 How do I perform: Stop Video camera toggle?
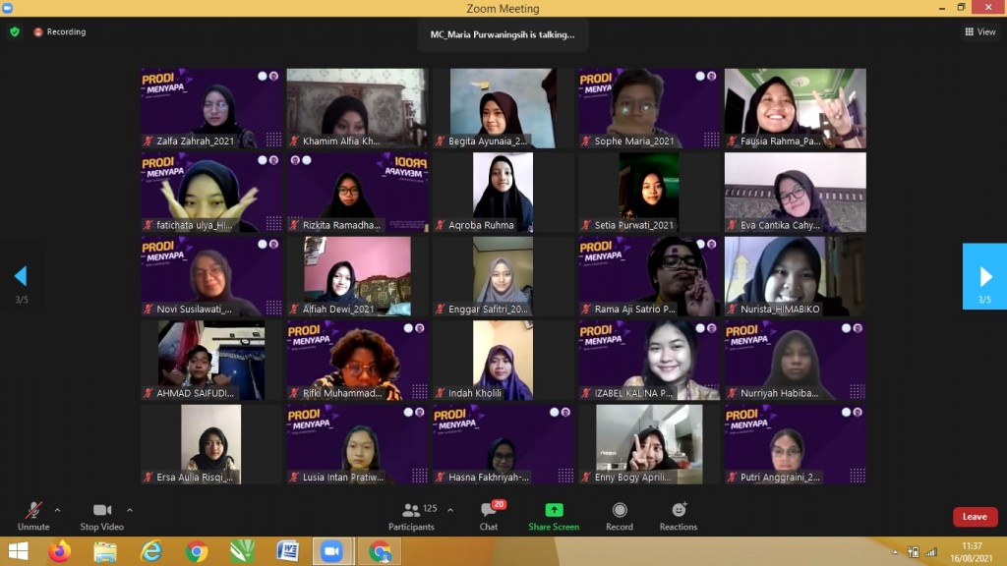[102, 516]
